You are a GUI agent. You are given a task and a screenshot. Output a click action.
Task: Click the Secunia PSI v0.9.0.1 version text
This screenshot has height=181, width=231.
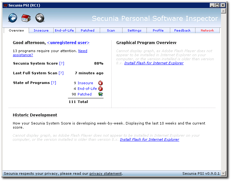click(201, 174)
